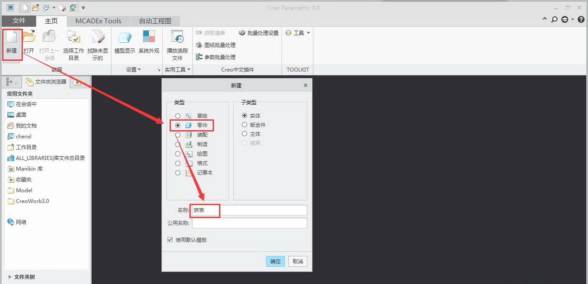
Task: Click 取消 Cancel in the New dialog
Action: pos(298,261)
